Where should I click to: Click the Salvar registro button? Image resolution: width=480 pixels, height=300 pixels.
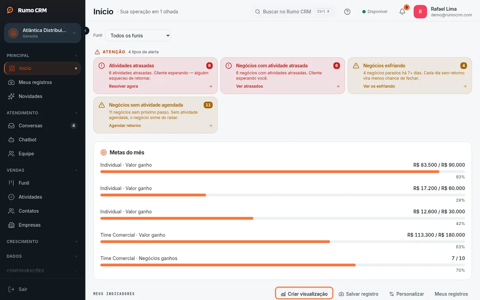pyautogui.click(x=358, y=294)
